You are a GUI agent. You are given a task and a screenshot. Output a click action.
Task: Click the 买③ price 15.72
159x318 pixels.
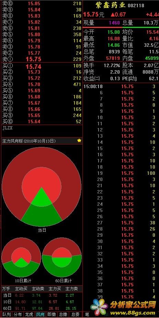click(34, 78)
